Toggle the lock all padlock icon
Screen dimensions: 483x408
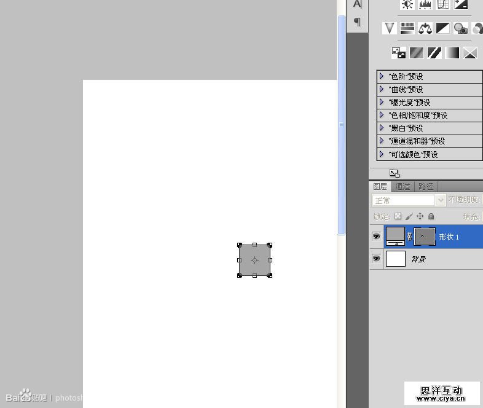(431, 216)
